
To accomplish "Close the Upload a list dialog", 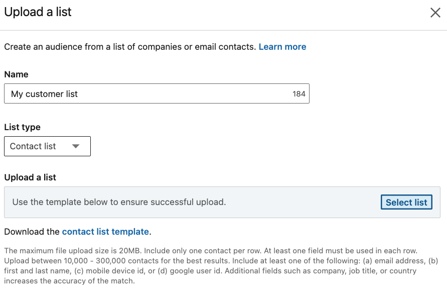I will (x=435, y=13).
